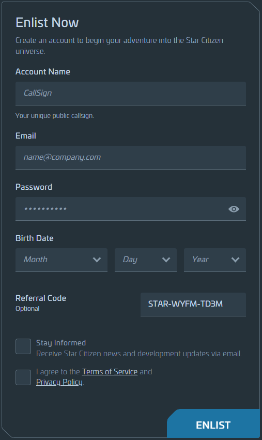Click the Referral Code label
The width and height of the screenshot is (262, 440).
[41, 298]
